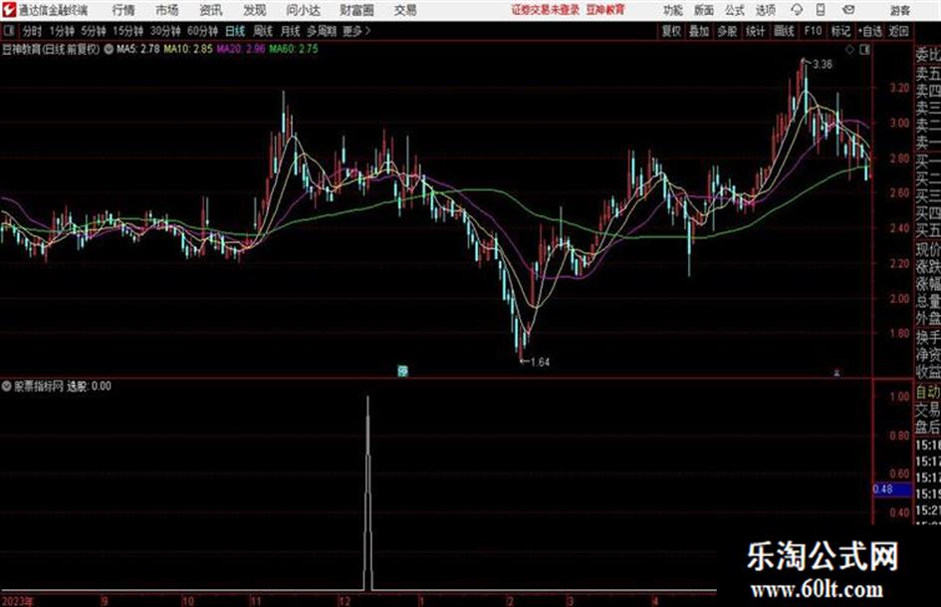Click the MA5: 2.78 label
The height and width of the screenshot is (607, 941).
(x=138, y=49)
